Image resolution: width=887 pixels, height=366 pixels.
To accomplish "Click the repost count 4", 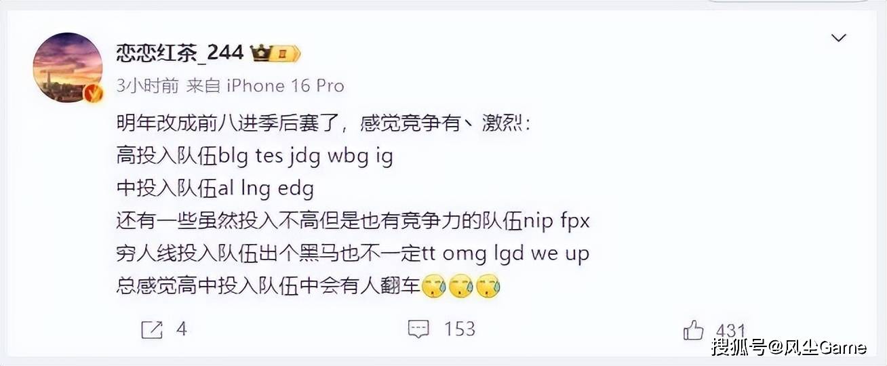I will (181, 329).
